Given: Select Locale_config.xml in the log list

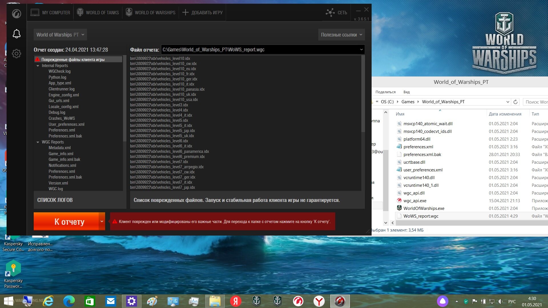Looking at the screenshot, I should [63, 107].
